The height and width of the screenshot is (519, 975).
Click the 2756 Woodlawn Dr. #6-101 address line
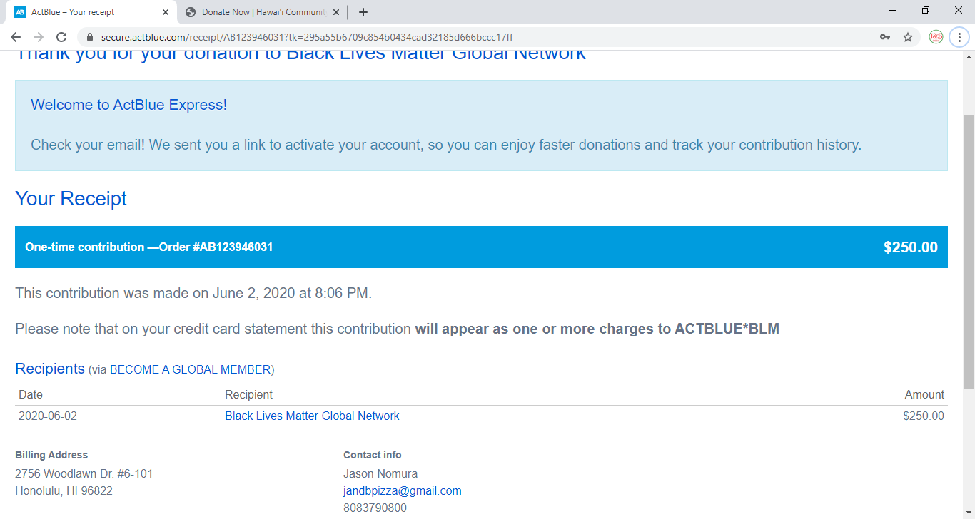(x=84, y=473)
